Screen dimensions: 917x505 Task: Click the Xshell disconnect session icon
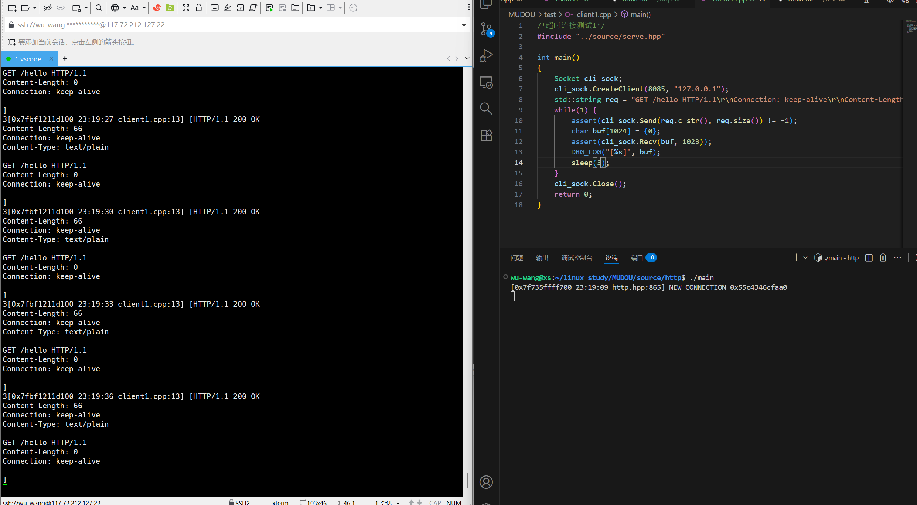(47, 8)
